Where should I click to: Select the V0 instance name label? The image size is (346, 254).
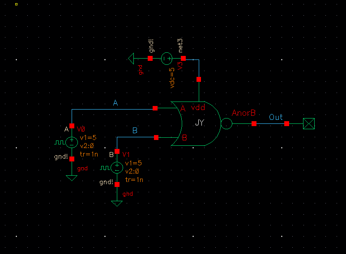coord(81,129)
